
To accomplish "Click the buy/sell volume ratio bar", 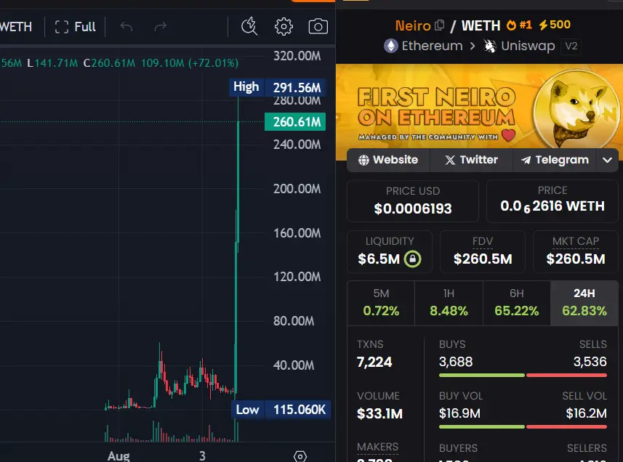I will pos(523,426).
